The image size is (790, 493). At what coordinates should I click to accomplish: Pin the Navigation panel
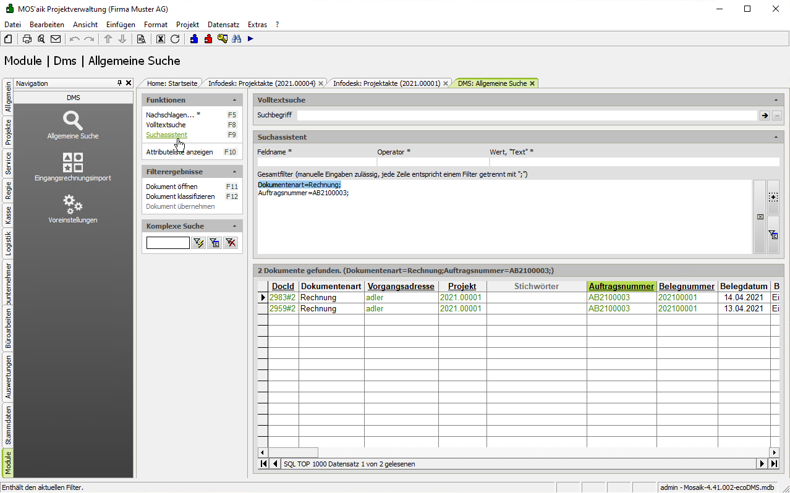click(x=120, y=83)
